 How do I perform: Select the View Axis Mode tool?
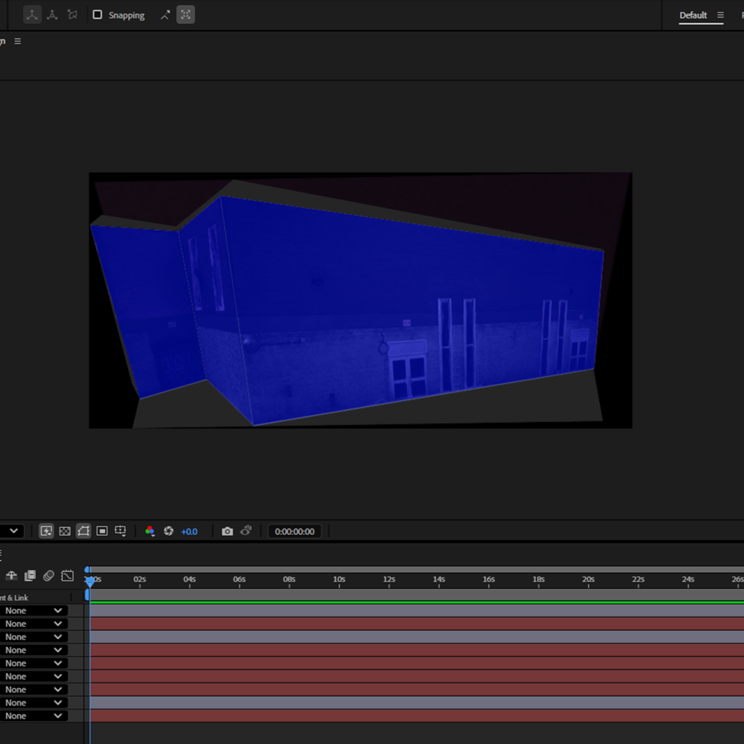[72, 15]
